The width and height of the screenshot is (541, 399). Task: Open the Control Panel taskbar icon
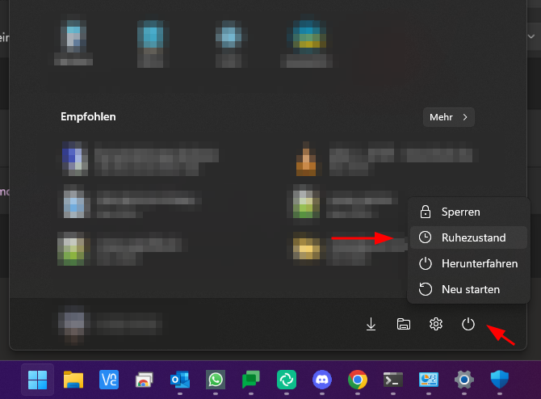tap(429, 380)
